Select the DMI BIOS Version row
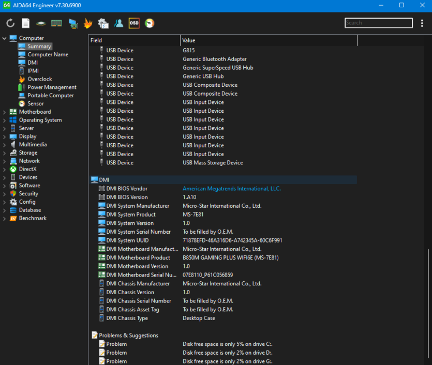Screen dimensions: 432x365 223,197
